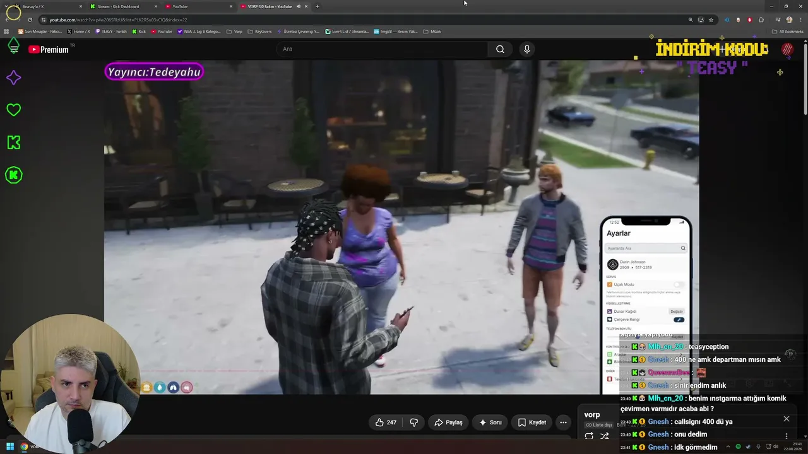Open Ücretsiz Çevrimiçi bookmark
The height and width of the screenshot is (454, 808).
[298, 32]
